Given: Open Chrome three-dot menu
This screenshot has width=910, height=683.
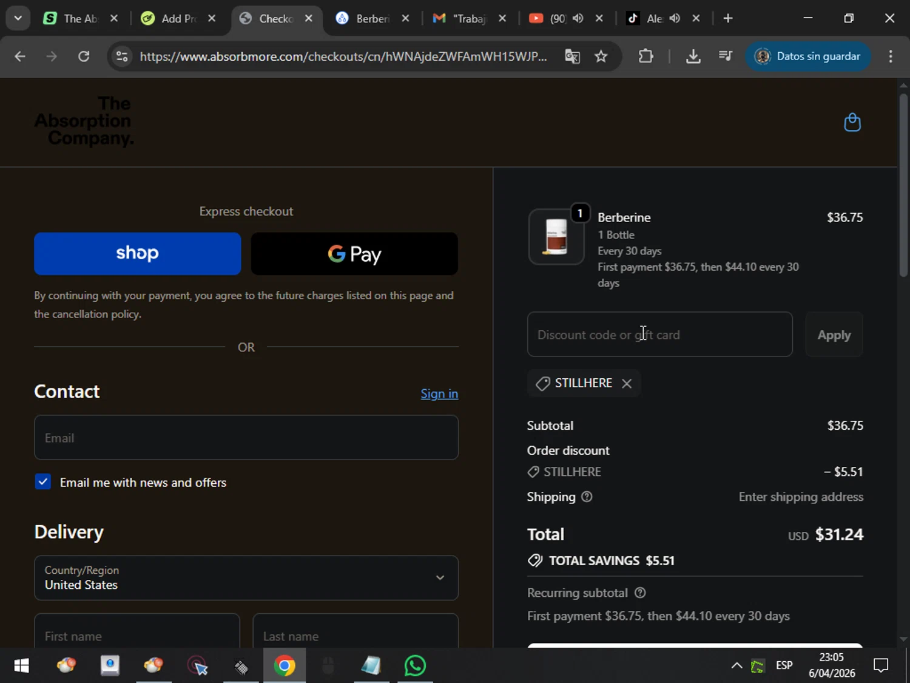Looking at the screenshot, I should [891, 56].
